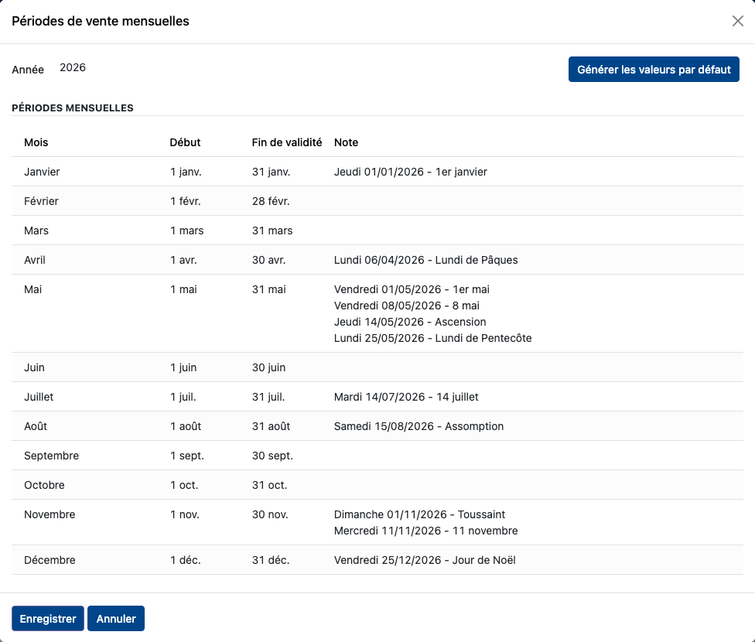Viewport: 755px width, 642px height.
Task: Select the Ascension note line
Action: tap(410, 323)
